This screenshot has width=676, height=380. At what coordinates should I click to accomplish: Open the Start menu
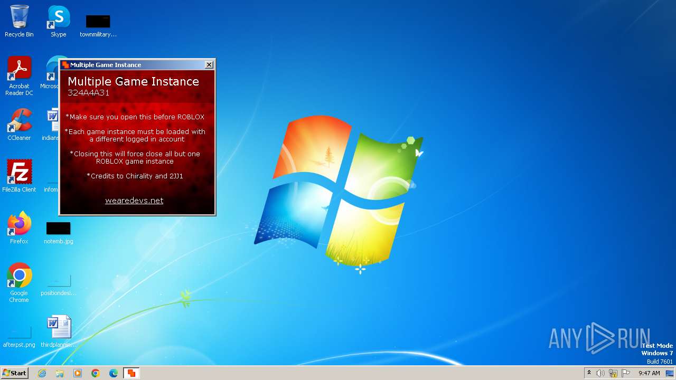[14, 373]
